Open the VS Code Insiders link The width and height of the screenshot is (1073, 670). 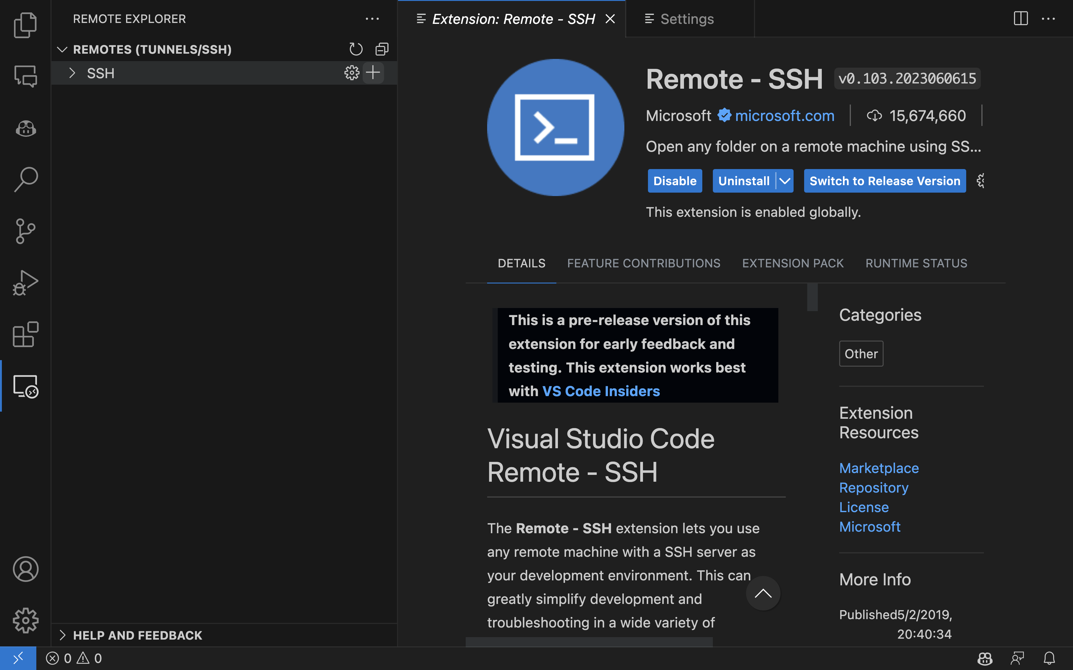tap(601, 391)
